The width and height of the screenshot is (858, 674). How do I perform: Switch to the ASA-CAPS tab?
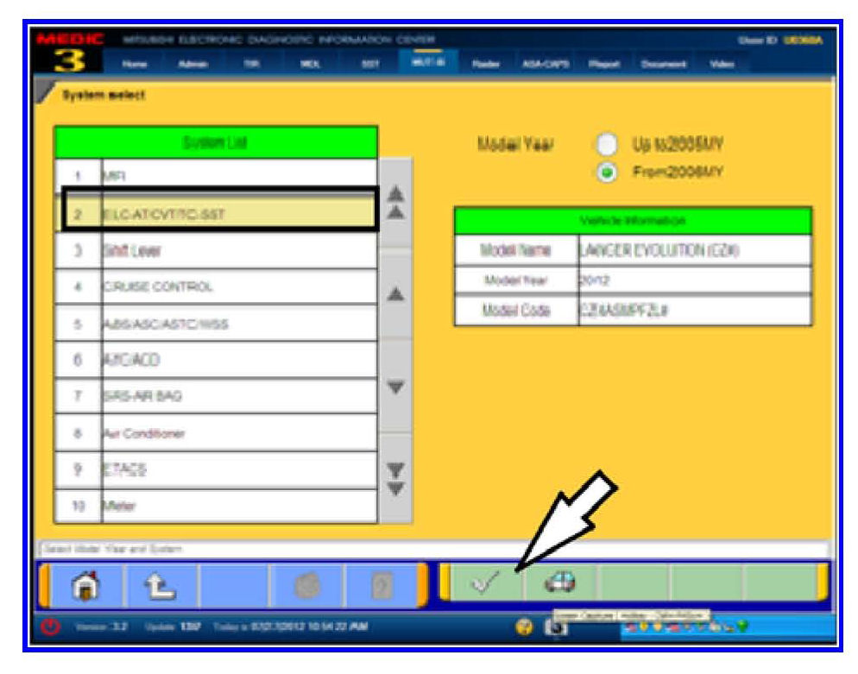pyautogui.click(x=541, y=64)
